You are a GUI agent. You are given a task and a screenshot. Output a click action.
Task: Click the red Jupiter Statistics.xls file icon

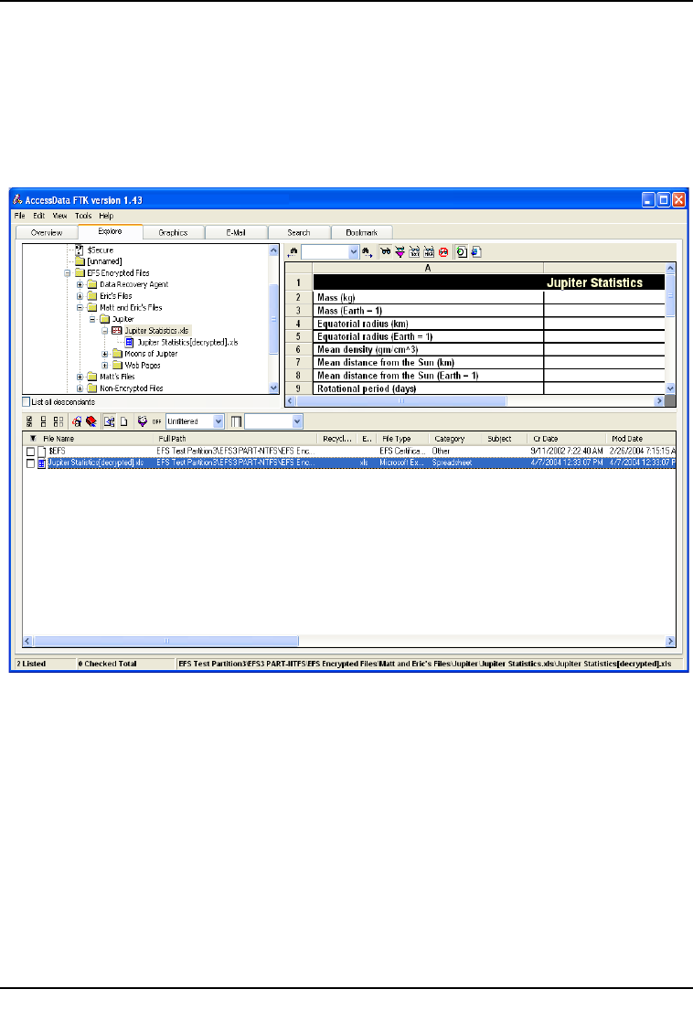tap(117, 331)
